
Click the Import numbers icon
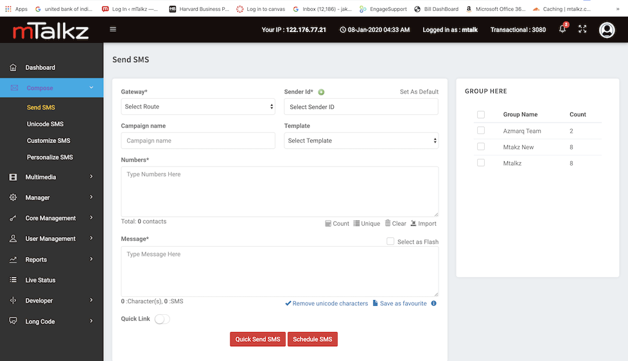pos(414,223)
